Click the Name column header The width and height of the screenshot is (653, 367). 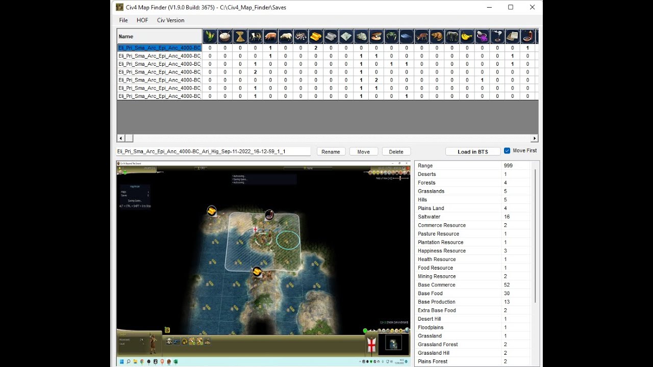(x=160, y=36)
